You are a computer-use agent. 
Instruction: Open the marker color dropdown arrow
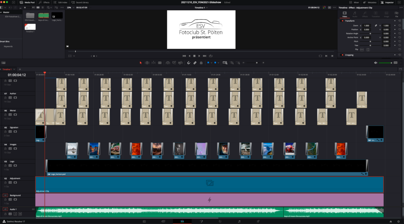pos(218,63)
